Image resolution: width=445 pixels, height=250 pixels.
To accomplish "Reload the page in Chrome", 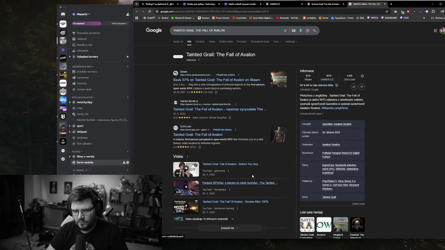I will (x=149, y=11).
